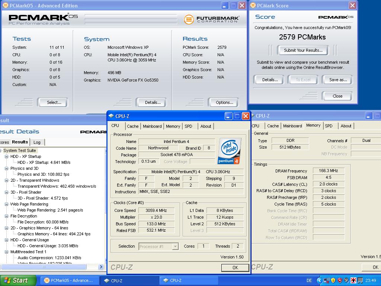Select 'Audio Compression: 1233.041 KB/s' row
381x286 pixels.
click(x=49, y=258)
